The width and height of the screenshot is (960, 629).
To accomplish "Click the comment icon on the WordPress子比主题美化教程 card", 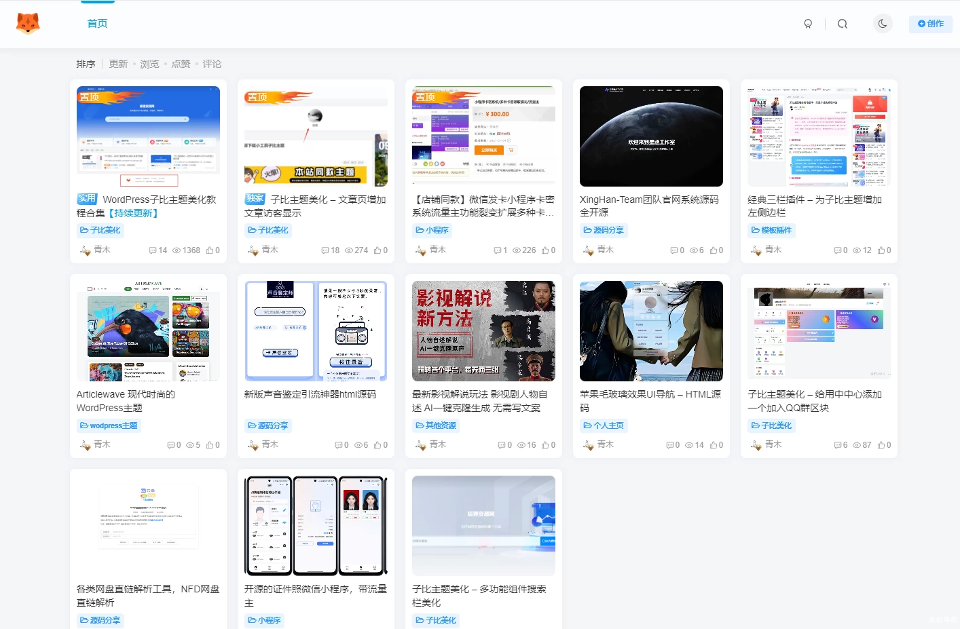I will (x=153, y=250).
